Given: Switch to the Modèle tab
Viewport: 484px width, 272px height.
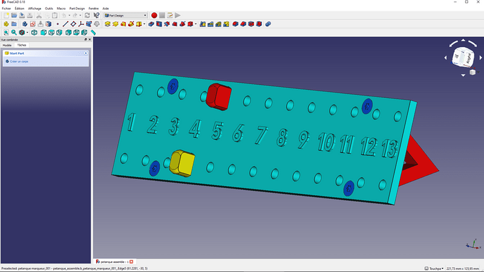Looking at the screenshot, I should 7,45.
